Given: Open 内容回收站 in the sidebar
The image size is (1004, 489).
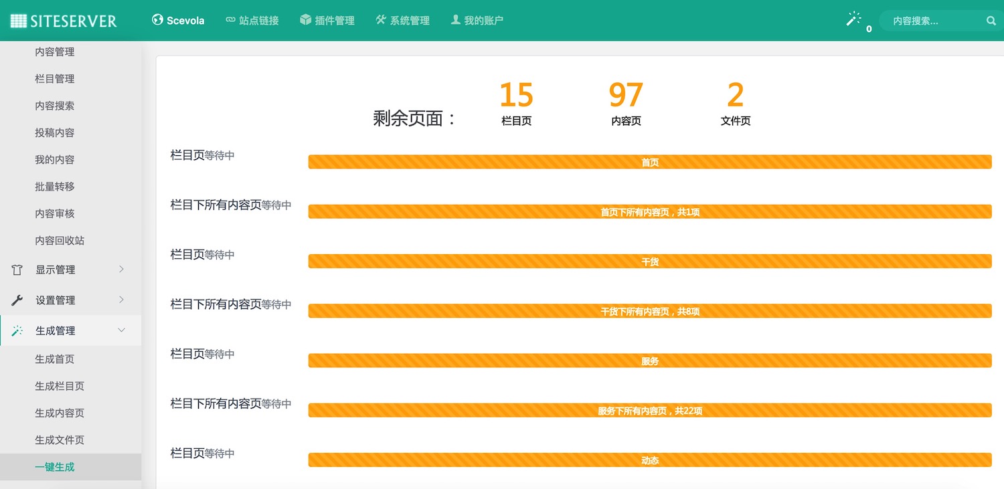Looking at the screenshot, I should (x=60, y=241).
